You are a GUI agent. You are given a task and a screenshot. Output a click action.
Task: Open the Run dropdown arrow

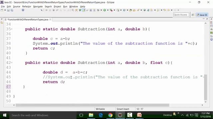coord(108,10)
